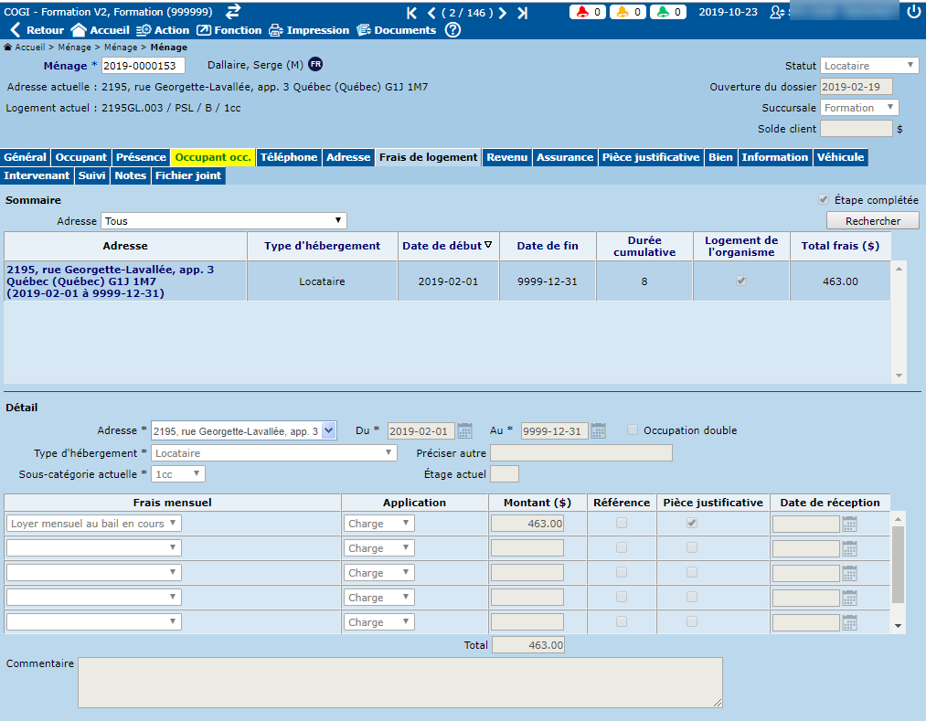Click inside the Commentaire text area

(x=399, y=682)
